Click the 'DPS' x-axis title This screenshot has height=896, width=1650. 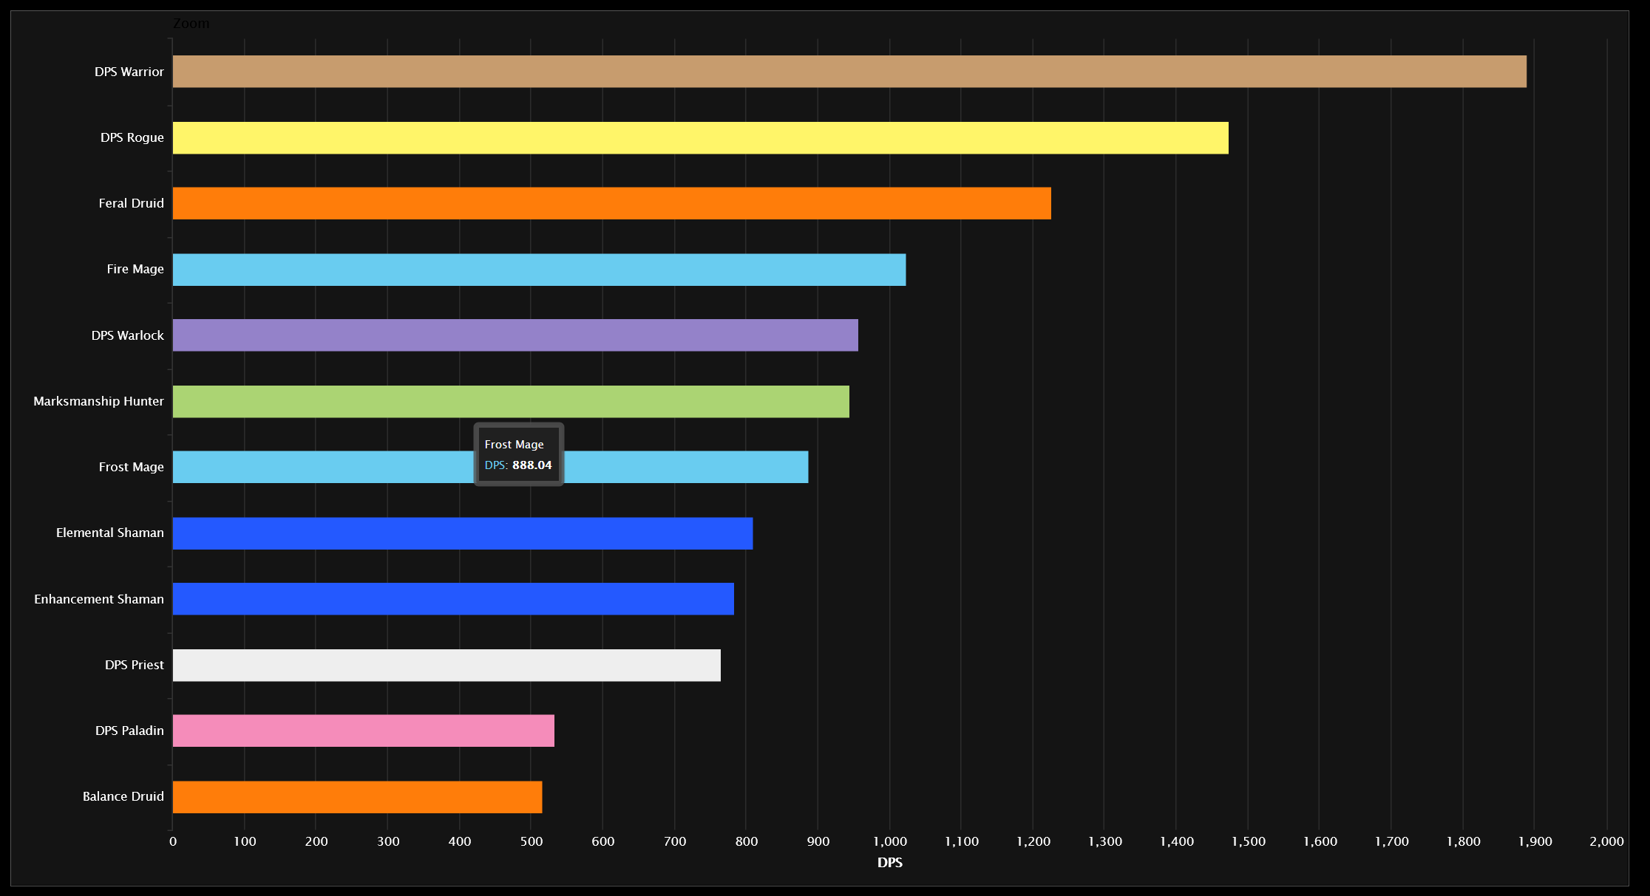click(x=890, y=863)
